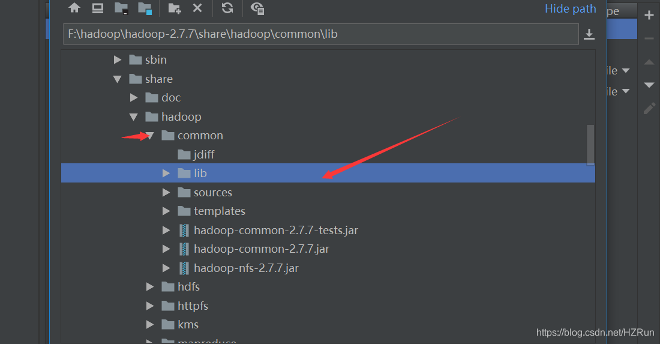This screenshot has width=660, height=344.
Task: Expand hadoop-common-2.7.7-tests.jar
Action: tap(166, 231)
